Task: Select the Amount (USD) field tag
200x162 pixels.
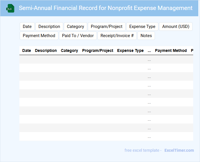Action: tap(176, 27)
